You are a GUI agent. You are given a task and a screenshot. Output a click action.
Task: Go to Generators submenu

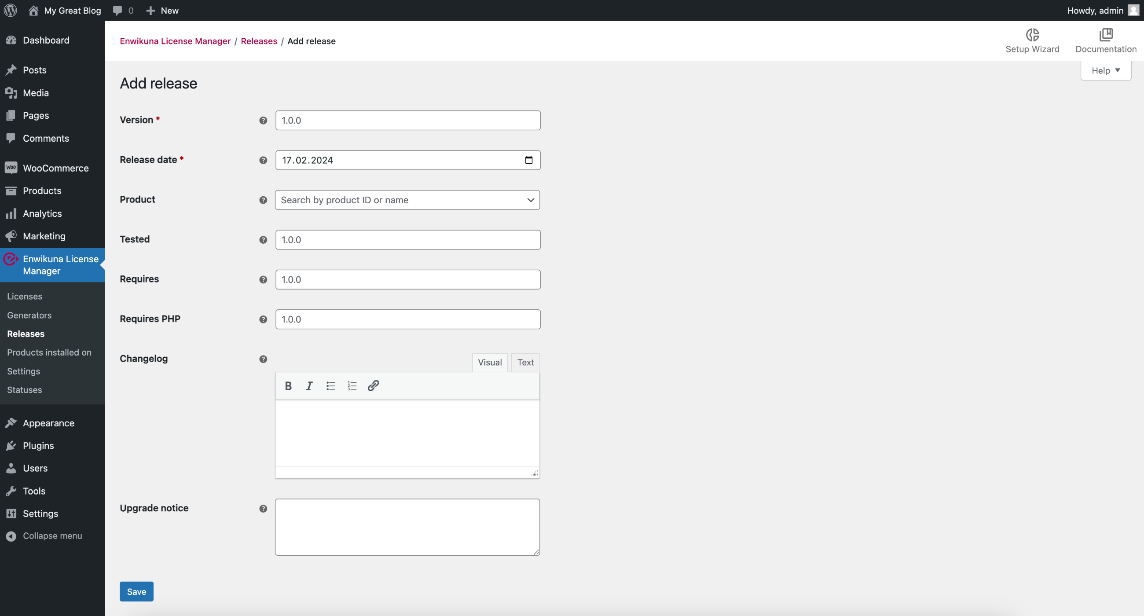[x=29, y=315]
